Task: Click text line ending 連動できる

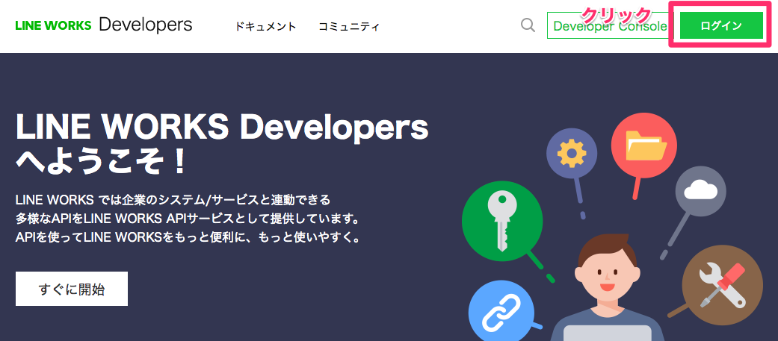Action: 173,200
